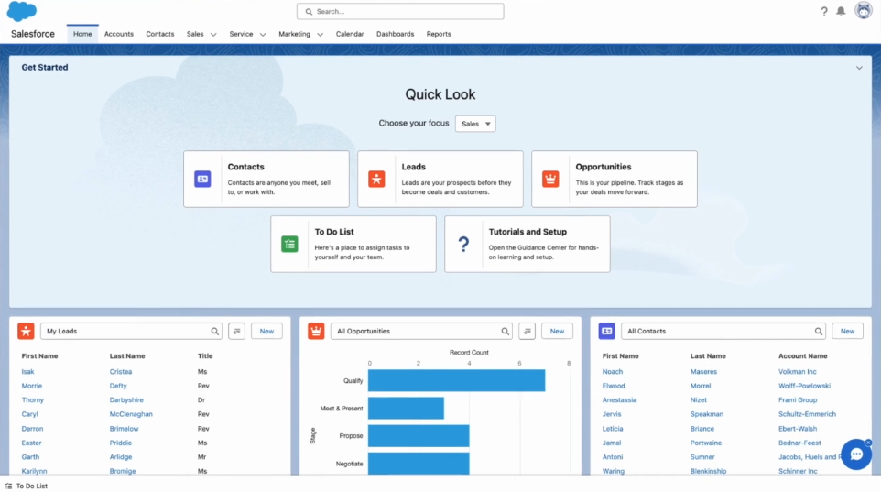The width and height of the screenshot is (881, 492).
Task: Click the Qualify stage bar in chart
Action: click(x=456, y=380)
